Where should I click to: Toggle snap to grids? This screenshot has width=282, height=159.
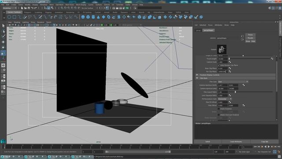click(62, 8)
